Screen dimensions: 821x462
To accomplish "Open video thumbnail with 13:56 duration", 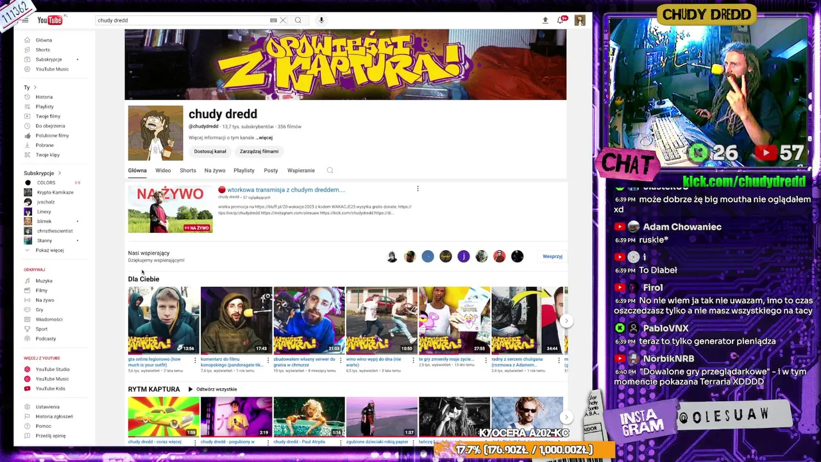I will click(x=164, y=320).
